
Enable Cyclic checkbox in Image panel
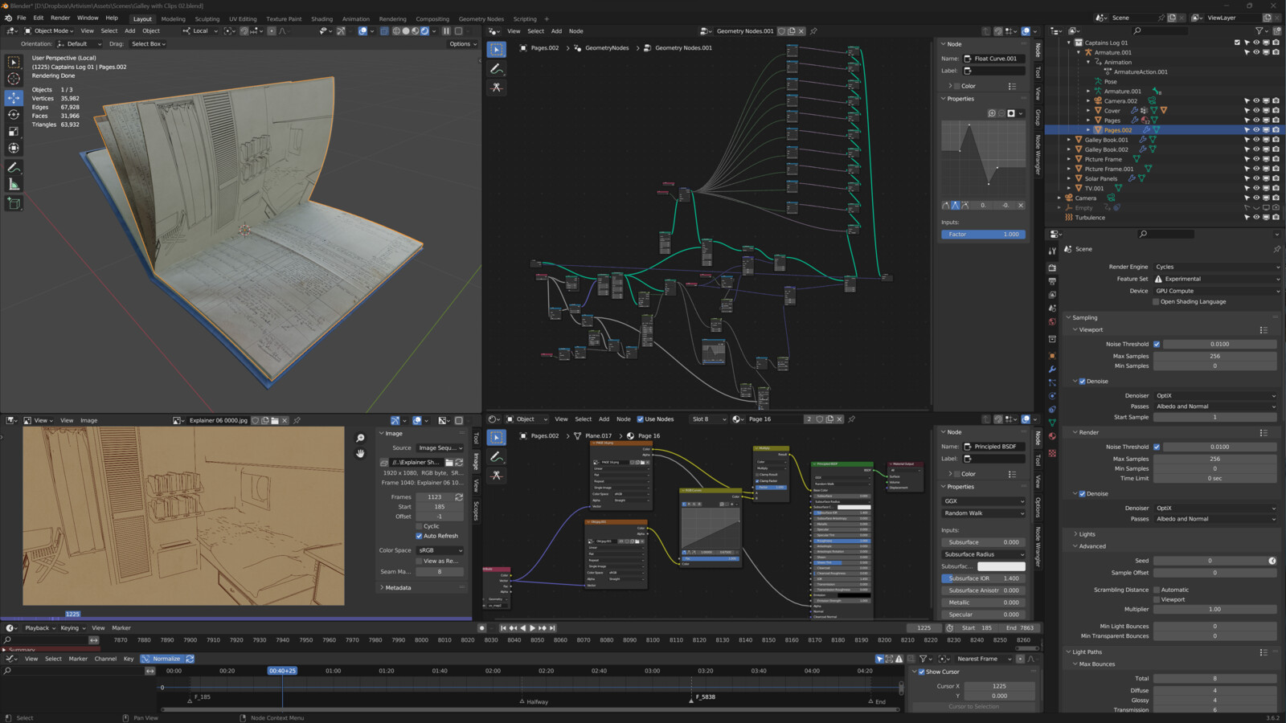click(419, 526)
